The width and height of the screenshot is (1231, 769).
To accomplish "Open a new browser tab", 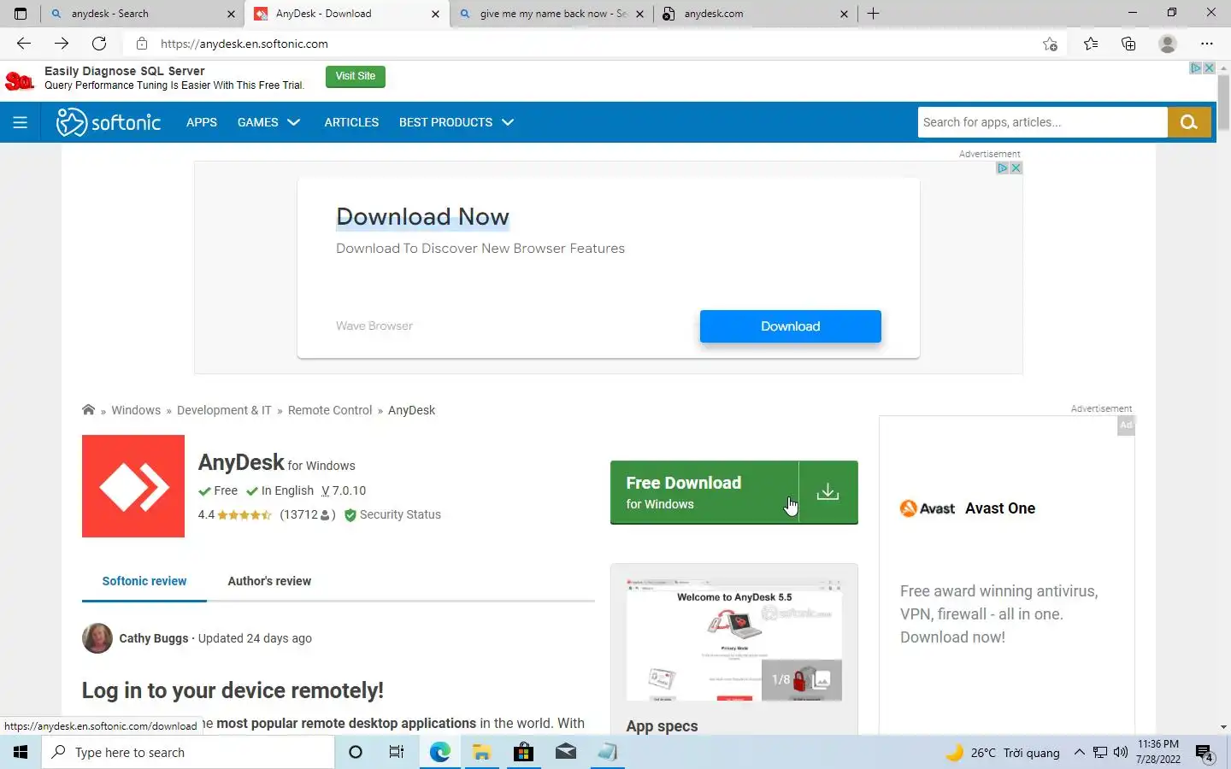I will (x=873, y=14).
